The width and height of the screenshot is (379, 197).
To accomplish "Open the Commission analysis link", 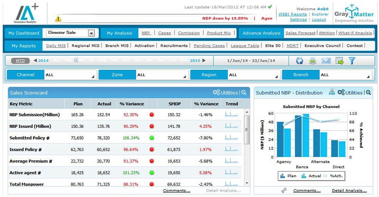I will (189, 33).
